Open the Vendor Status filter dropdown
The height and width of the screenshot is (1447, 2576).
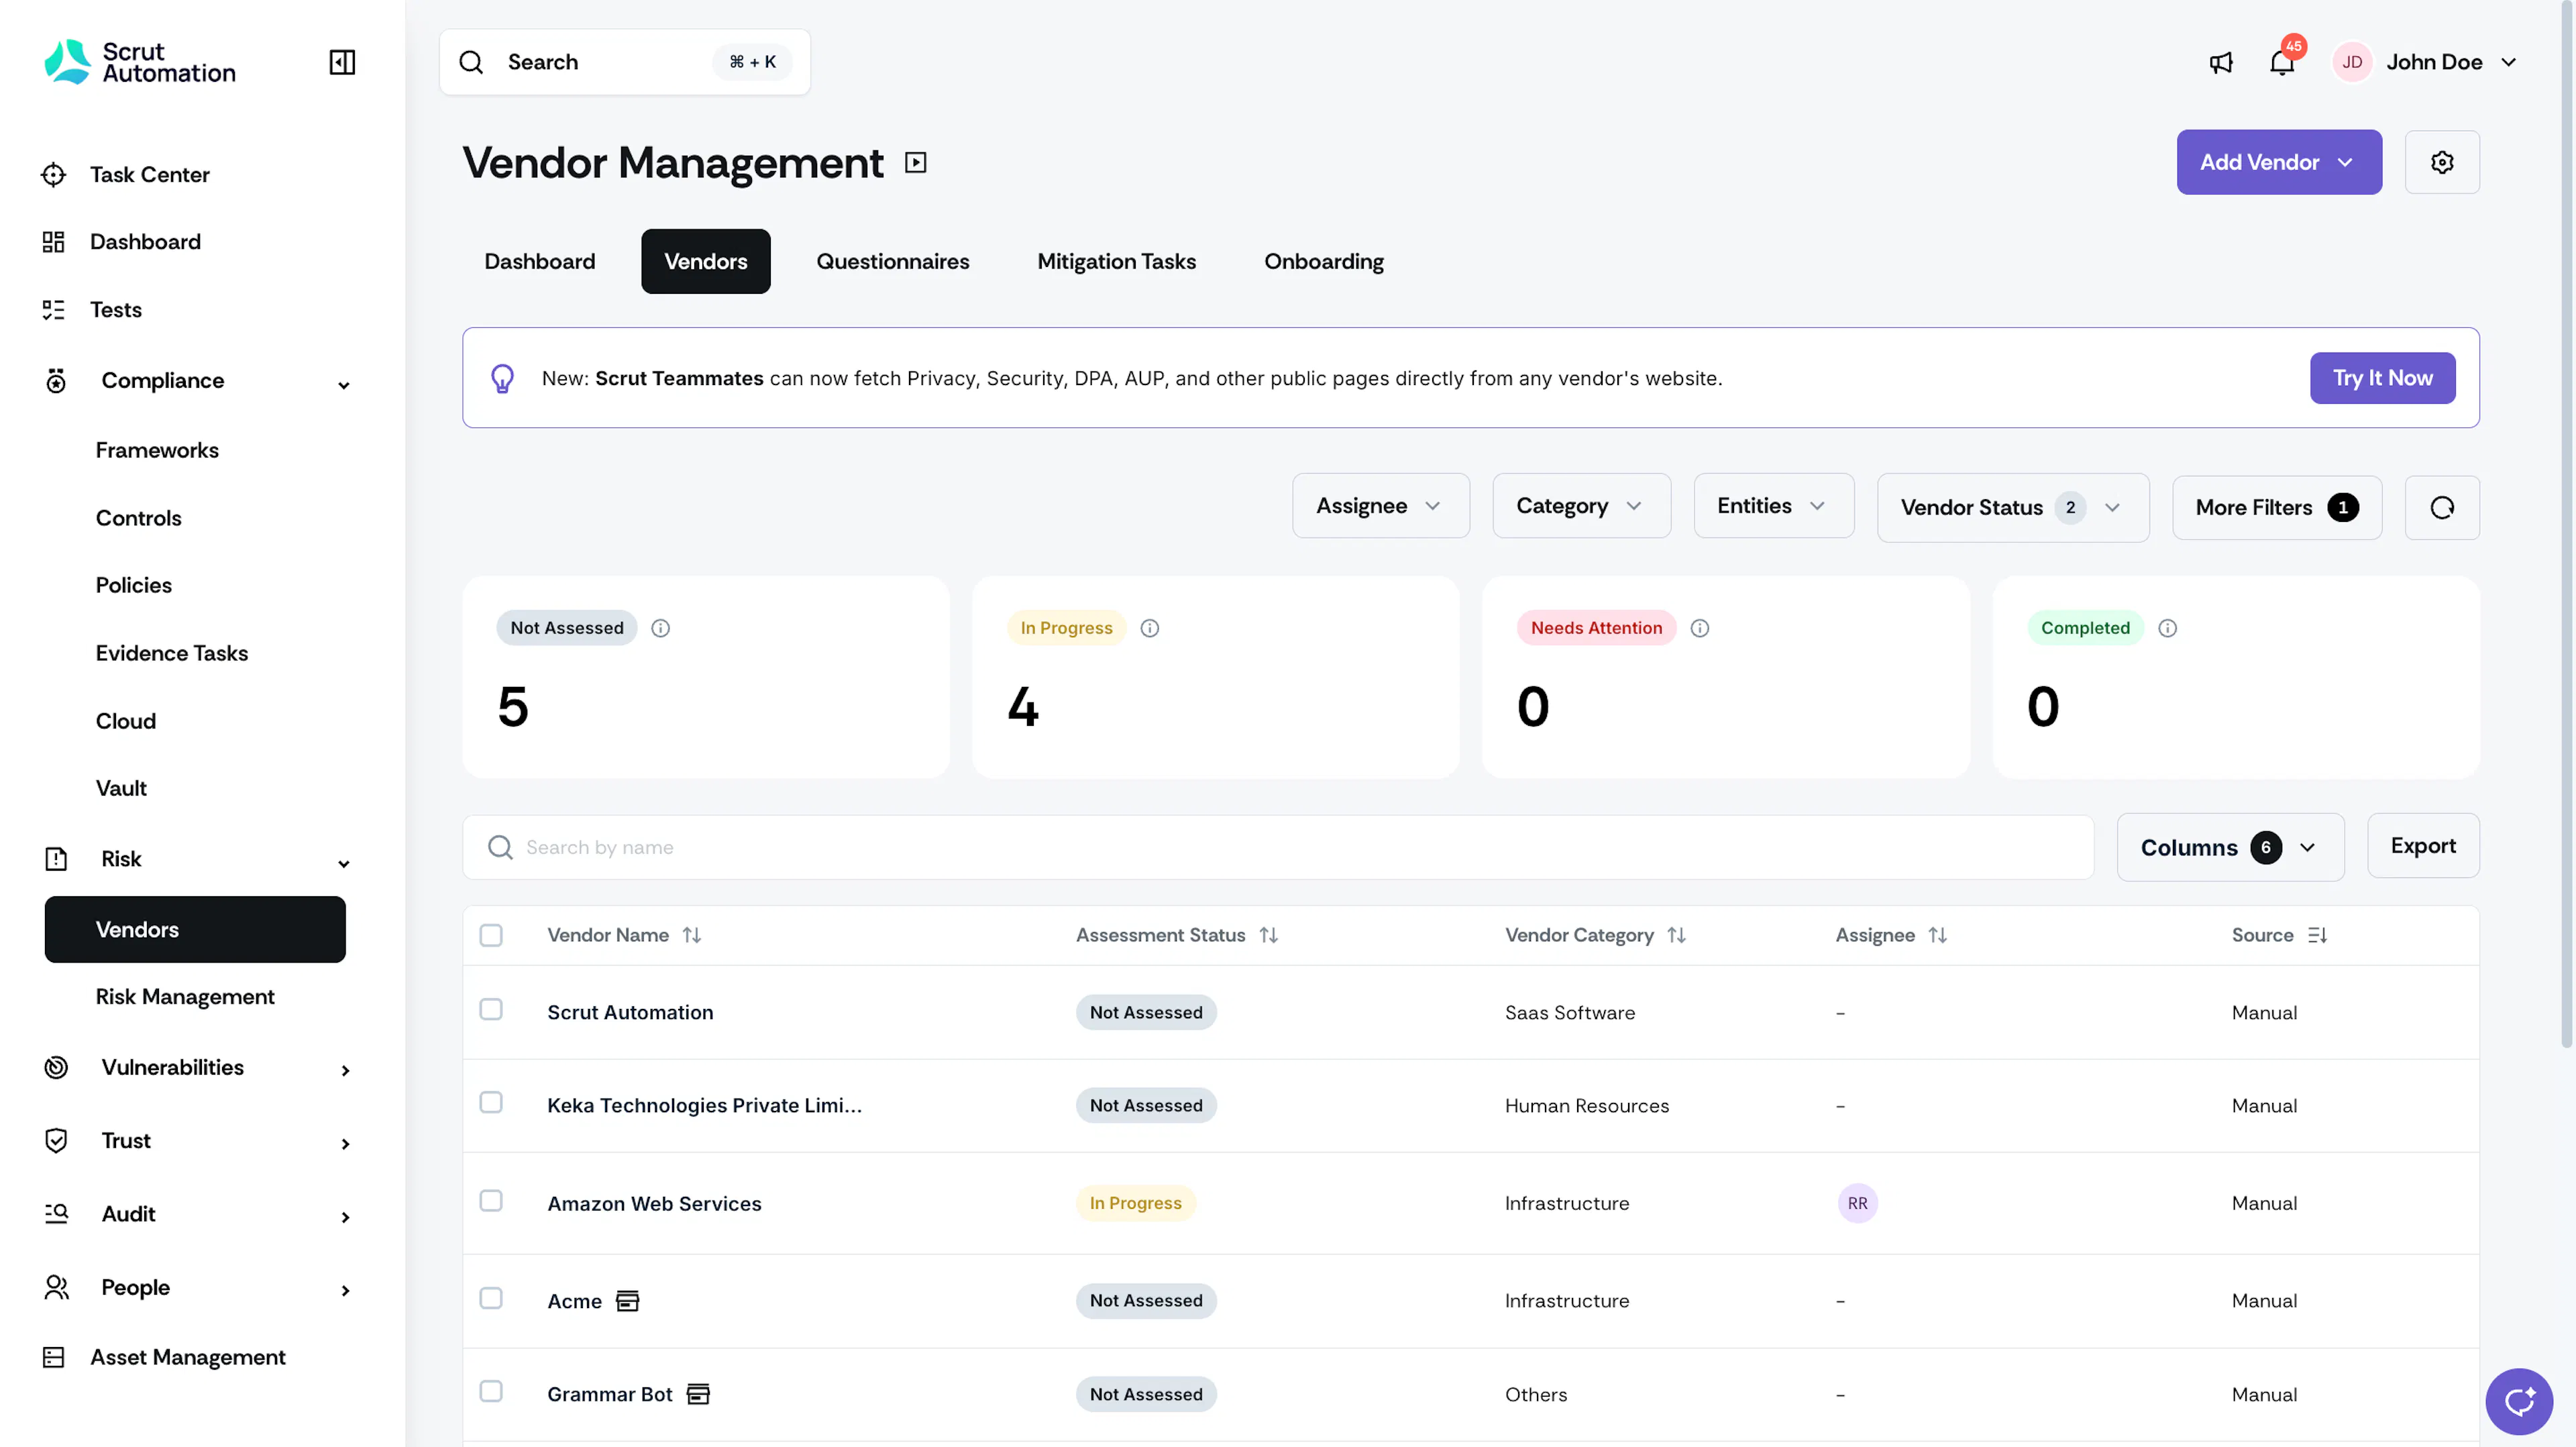[x=2013, y=508]
